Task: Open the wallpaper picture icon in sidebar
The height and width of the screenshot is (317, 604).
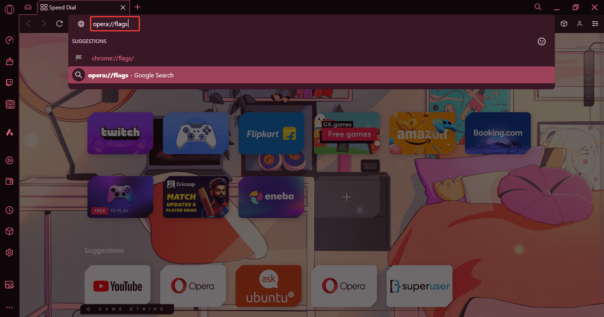Action: 9,285
